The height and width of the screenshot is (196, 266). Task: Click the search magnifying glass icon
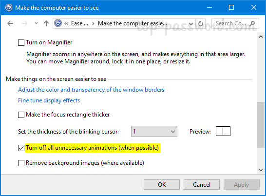click(x=252, y=23)
